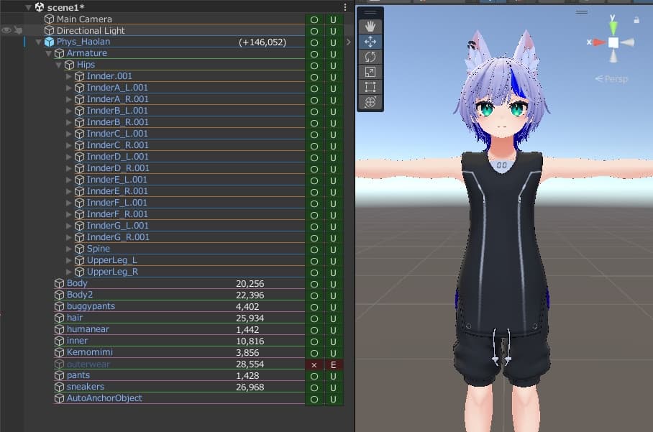Hide Directional Light using the eye toggle
The image size is (653, 432).
tap(6, 30)
